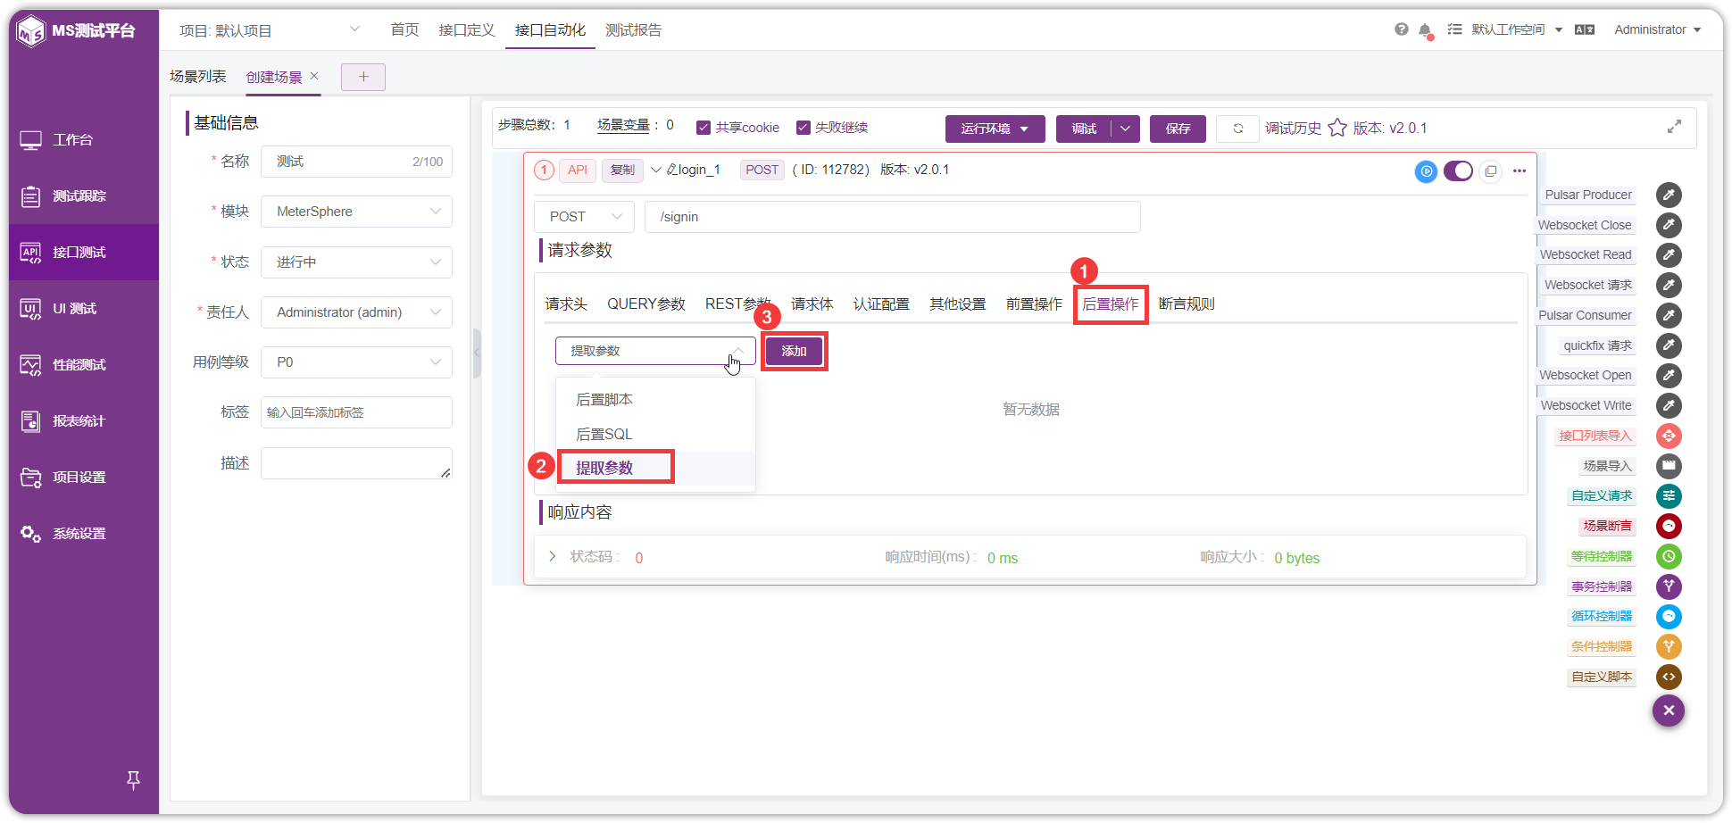
Task: Click the 自定义脚本 icon
Action: 1669,677
